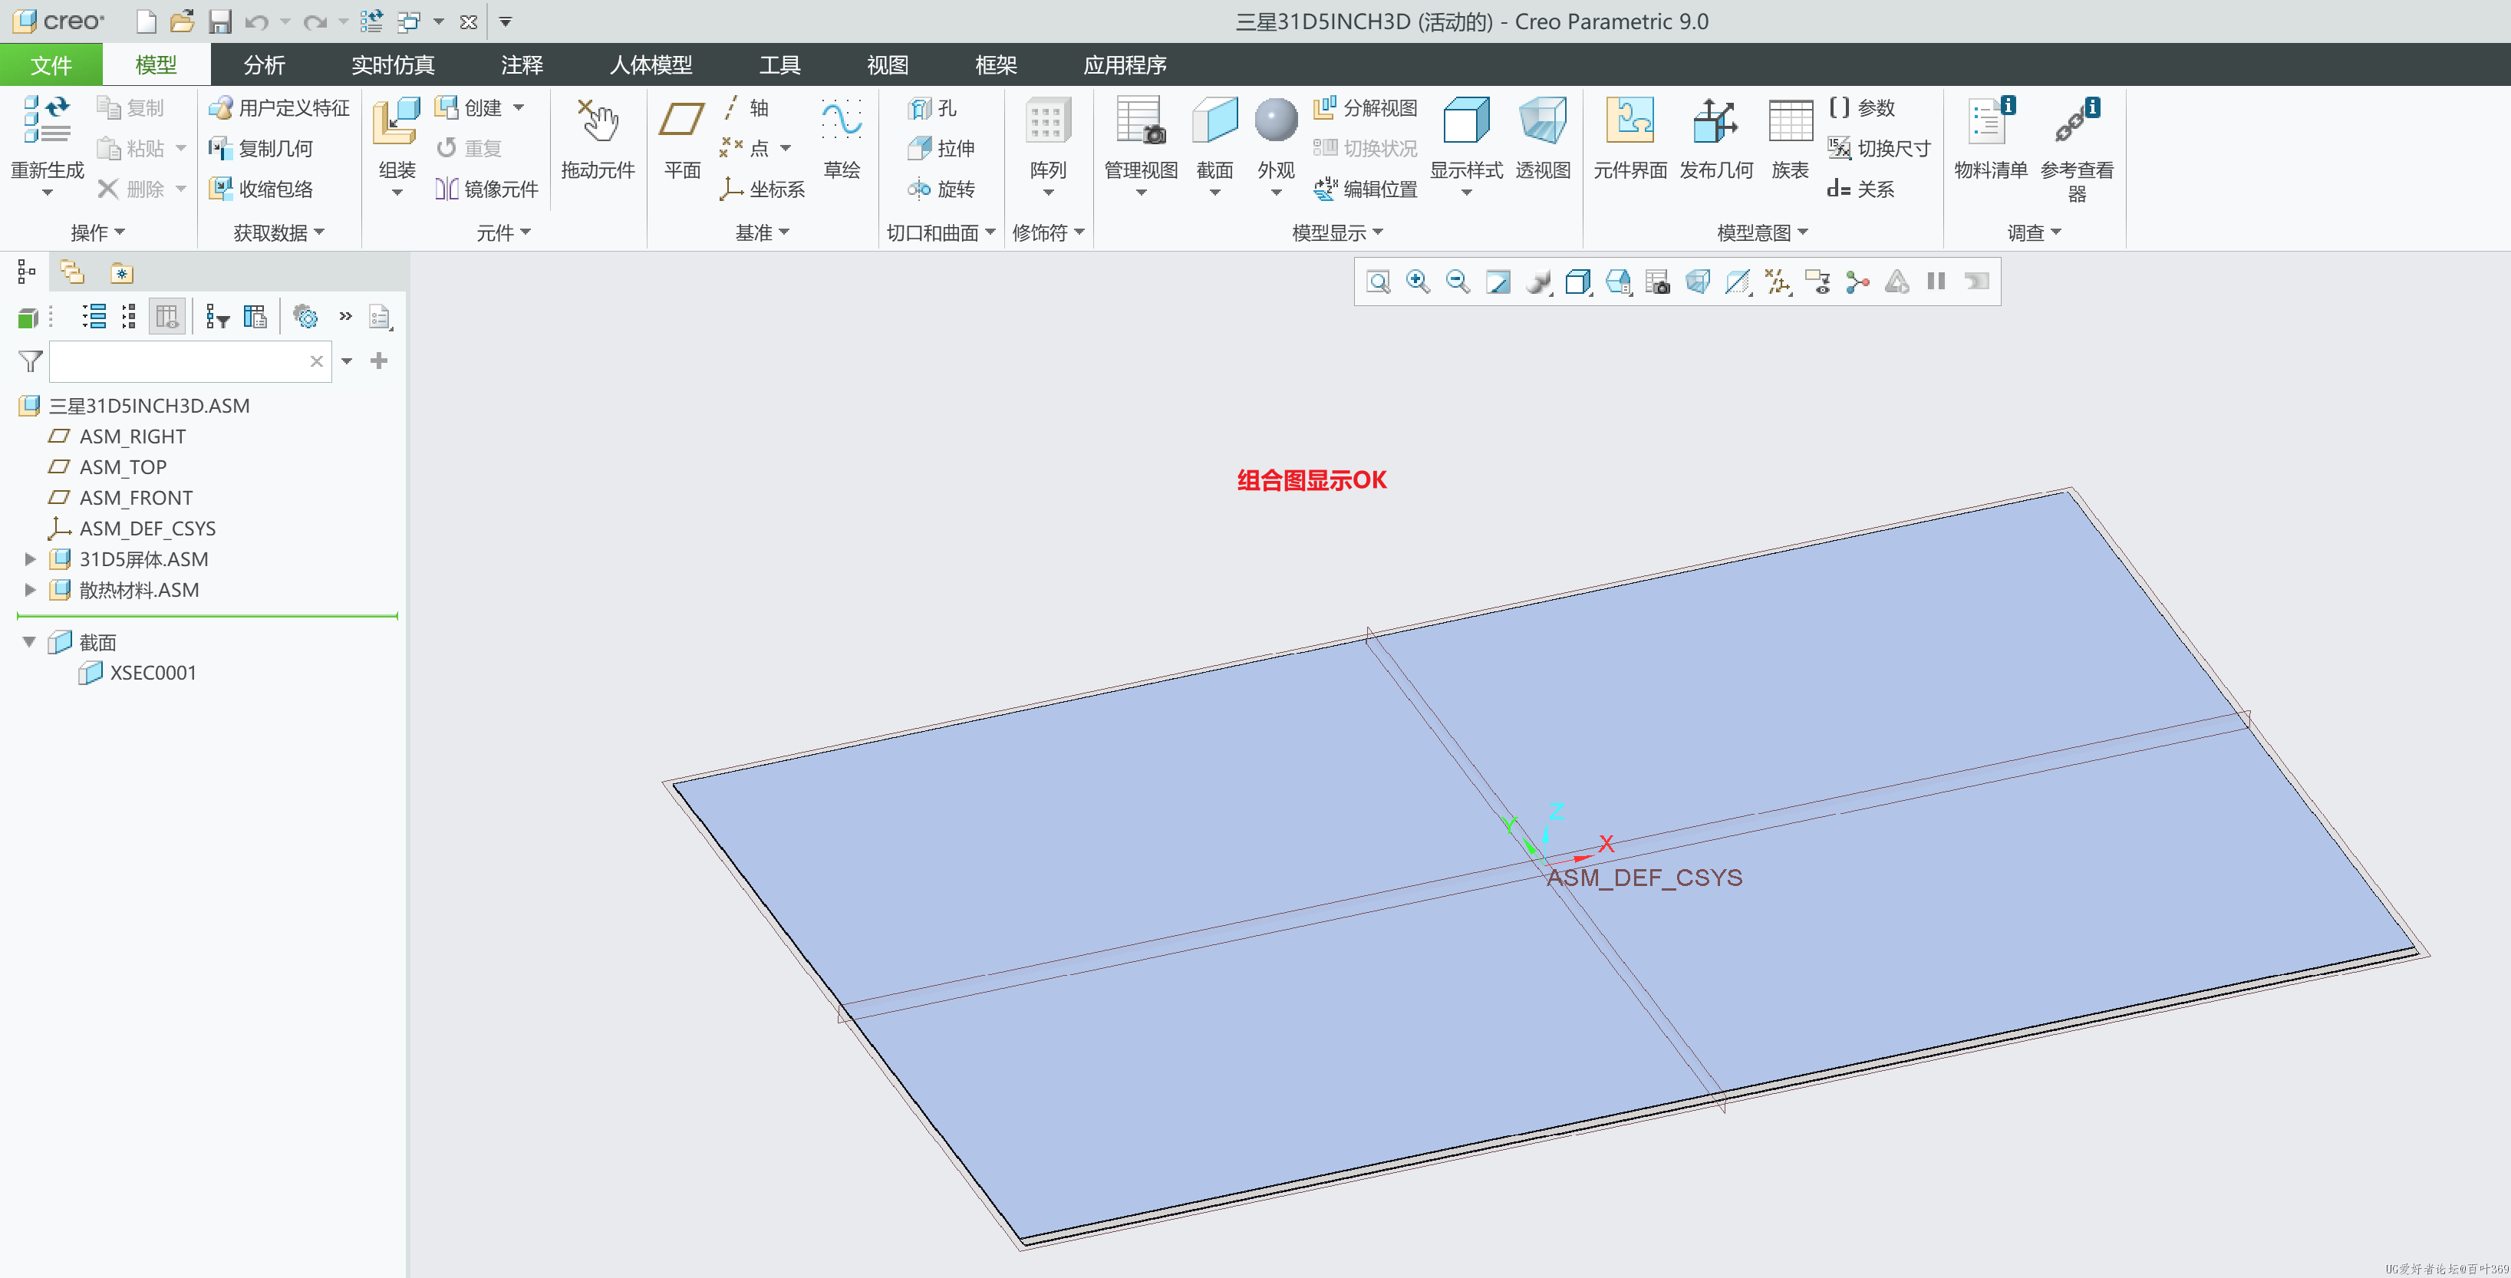
Task: Click 复制几何 button
Action: point(260,148)
